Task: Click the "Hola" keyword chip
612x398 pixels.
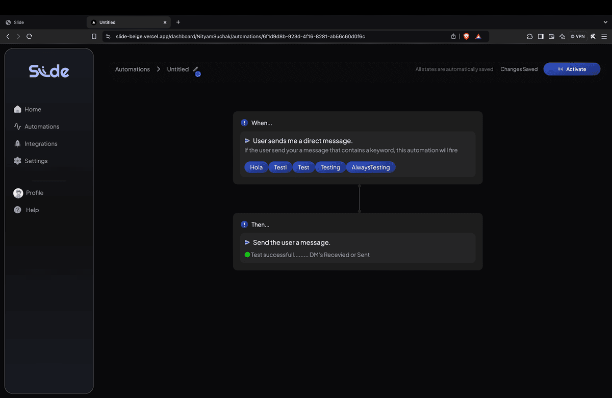Action: coord(256,167)
